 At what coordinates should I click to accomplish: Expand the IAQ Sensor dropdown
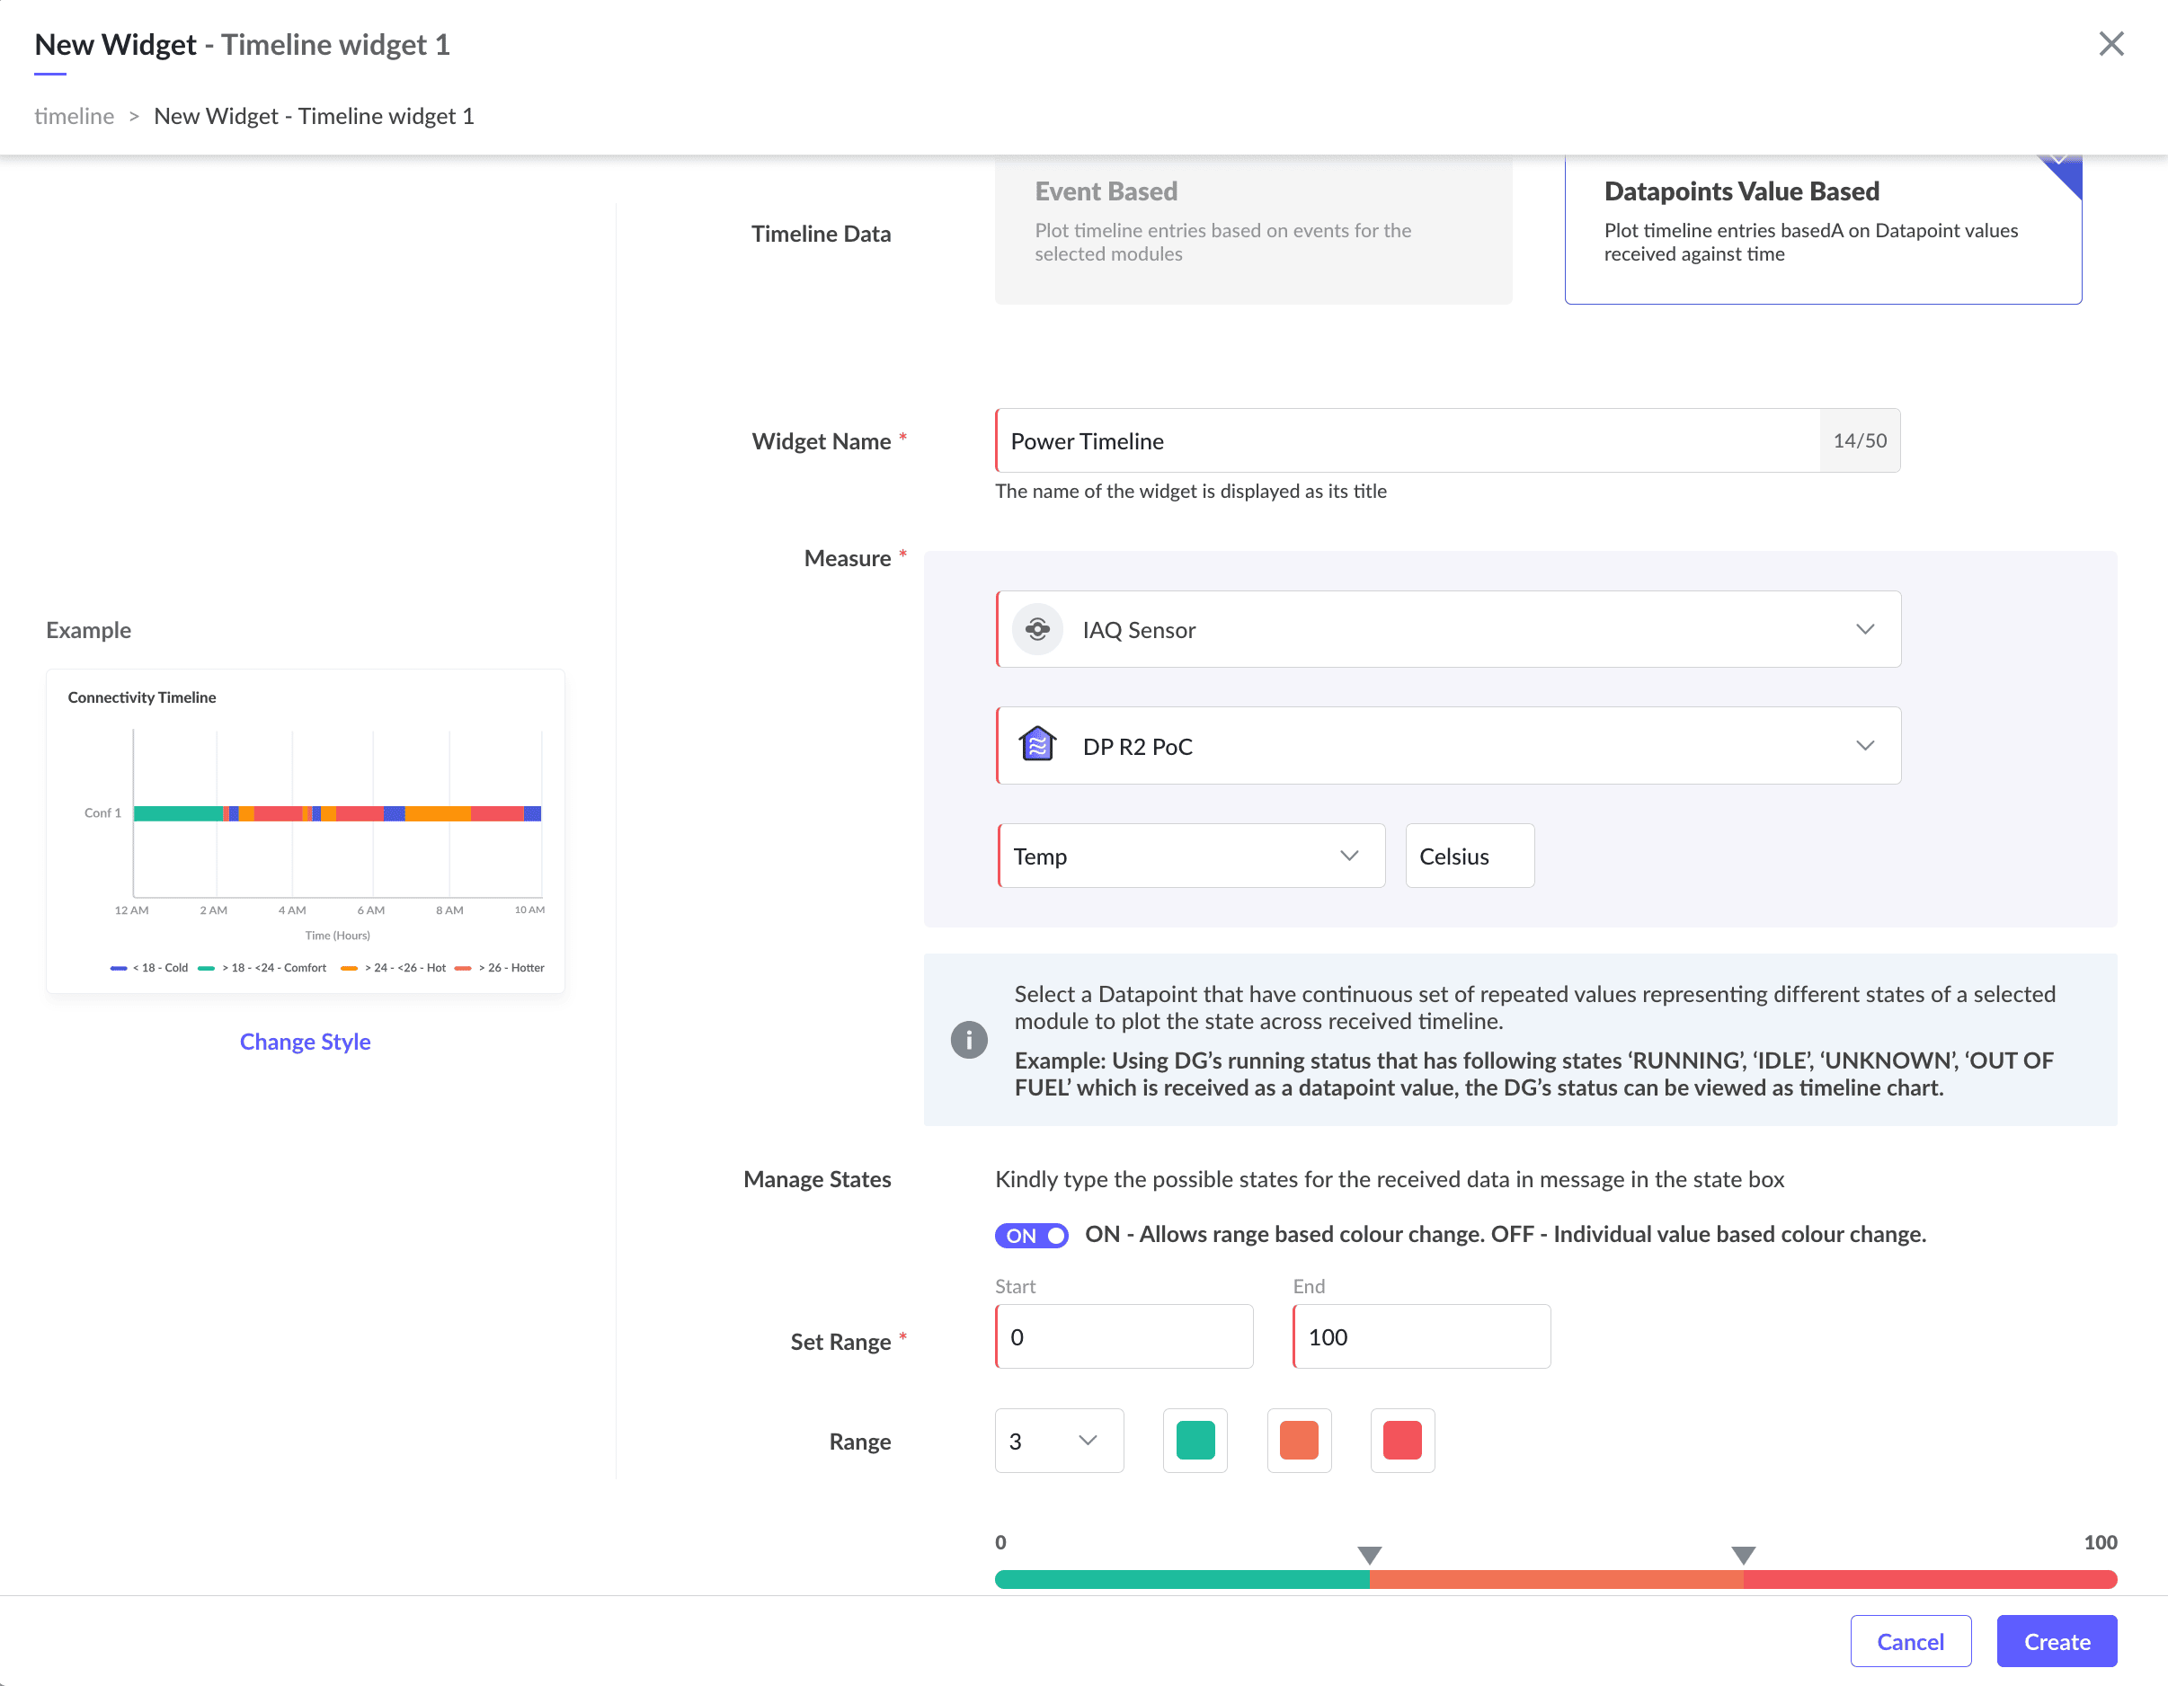coord(1864,629)
